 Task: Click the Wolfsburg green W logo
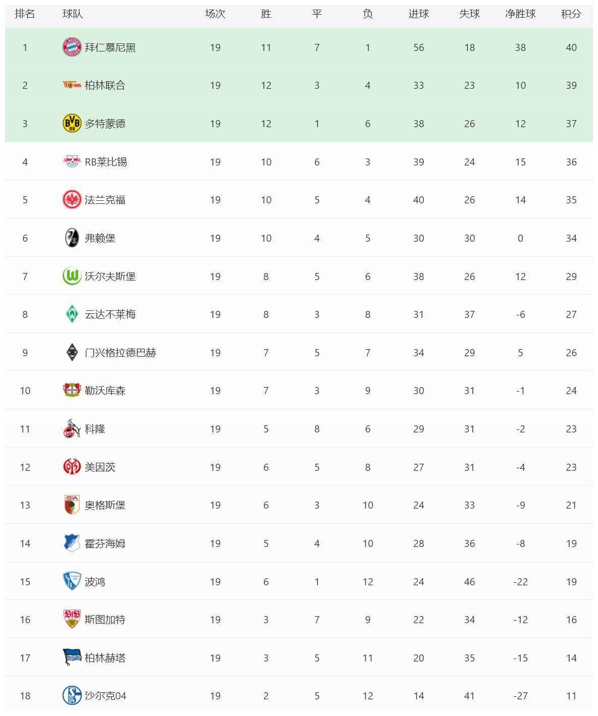coord(72,276)
